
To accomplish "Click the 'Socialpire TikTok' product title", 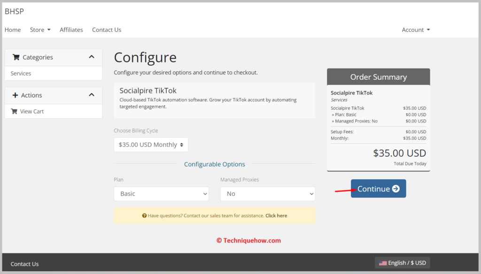I will point(148,91).
